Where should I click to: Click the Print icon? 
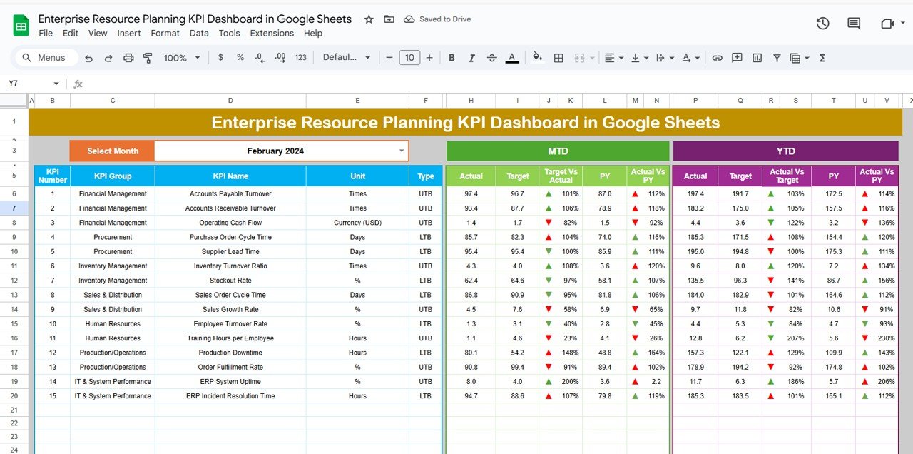128,58
